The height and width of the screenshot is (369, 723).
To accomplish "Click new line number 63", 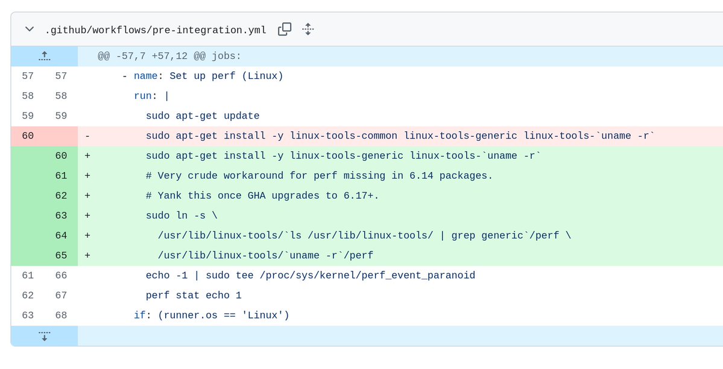I will pos(61,216).
